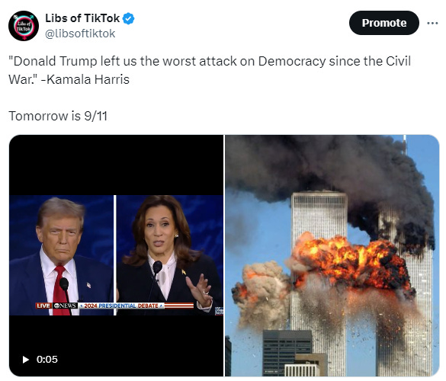
Task: Click the right speaker panel of the video
Action: tap(170, 255)
